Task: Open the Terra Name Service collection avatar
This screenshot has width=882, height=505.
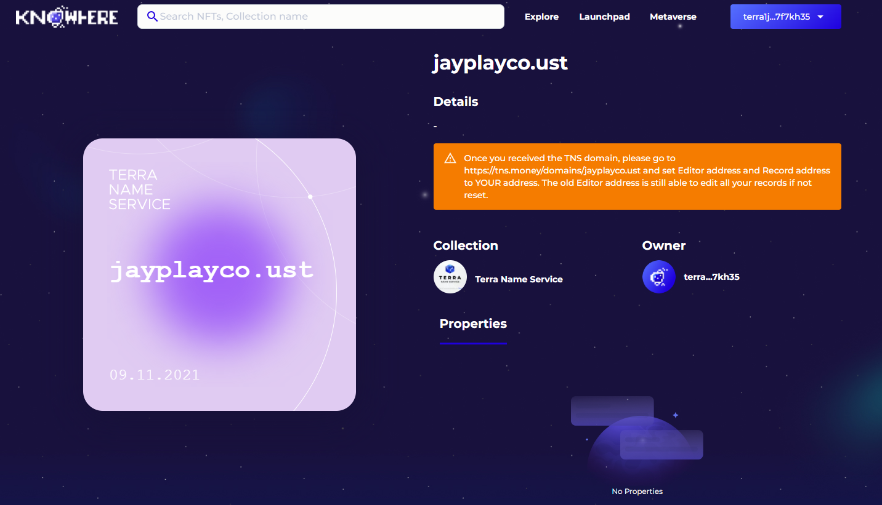Action: (x=450, y=277)
